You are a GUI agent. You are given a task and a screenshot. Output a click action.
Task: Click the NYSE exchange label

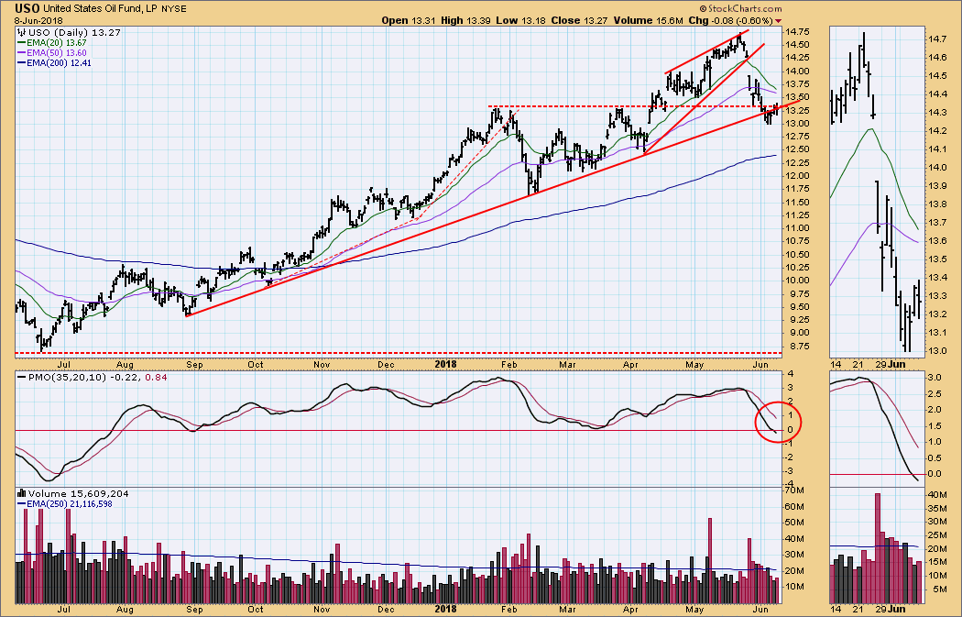coord(174,9)
